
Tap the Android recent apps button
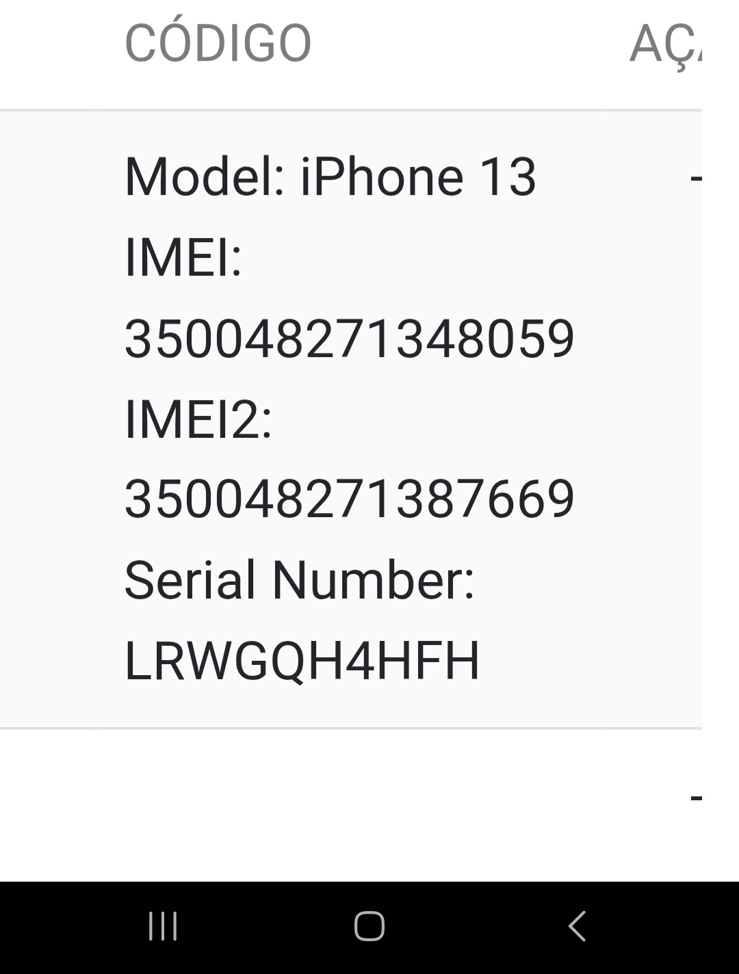click(163, 926)
